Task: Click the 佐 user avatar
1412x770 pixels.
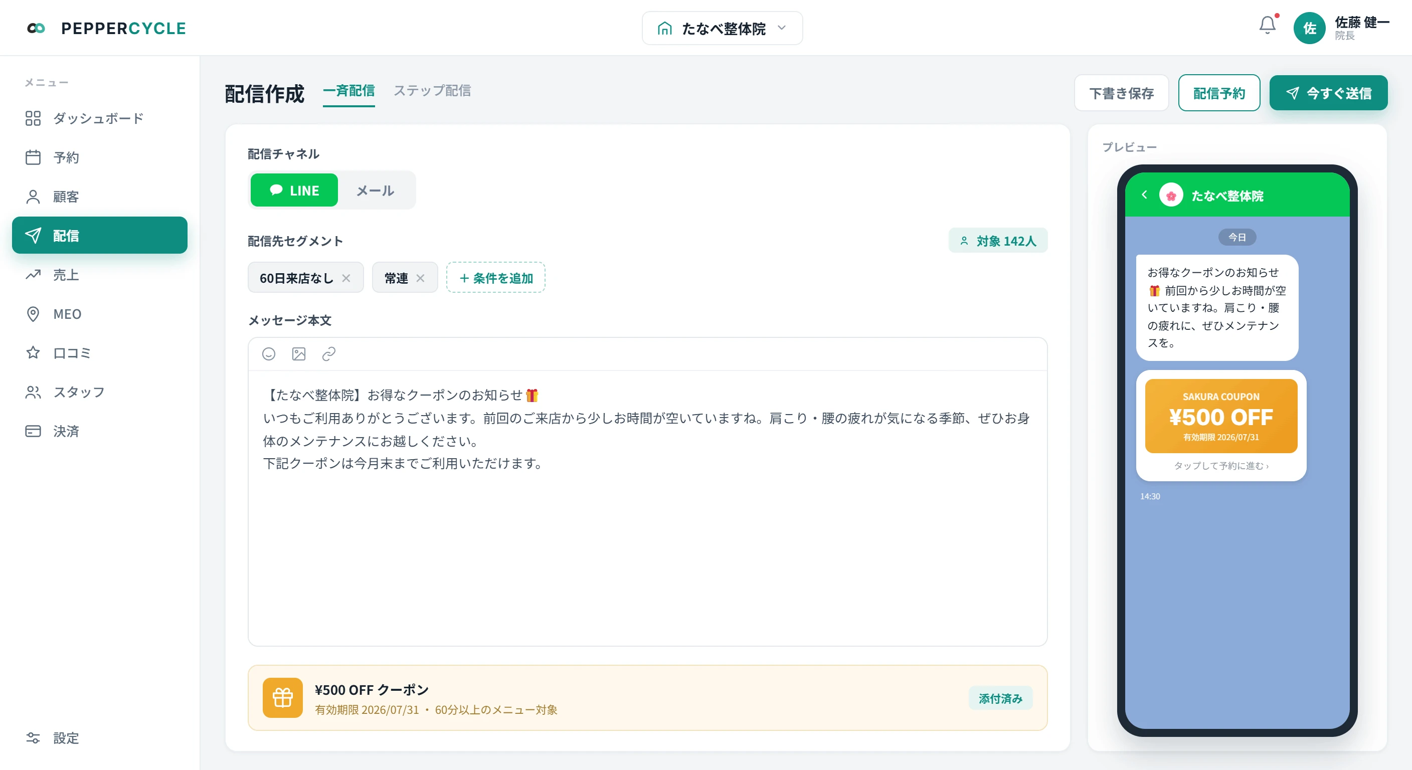Action: (1310, 28)
